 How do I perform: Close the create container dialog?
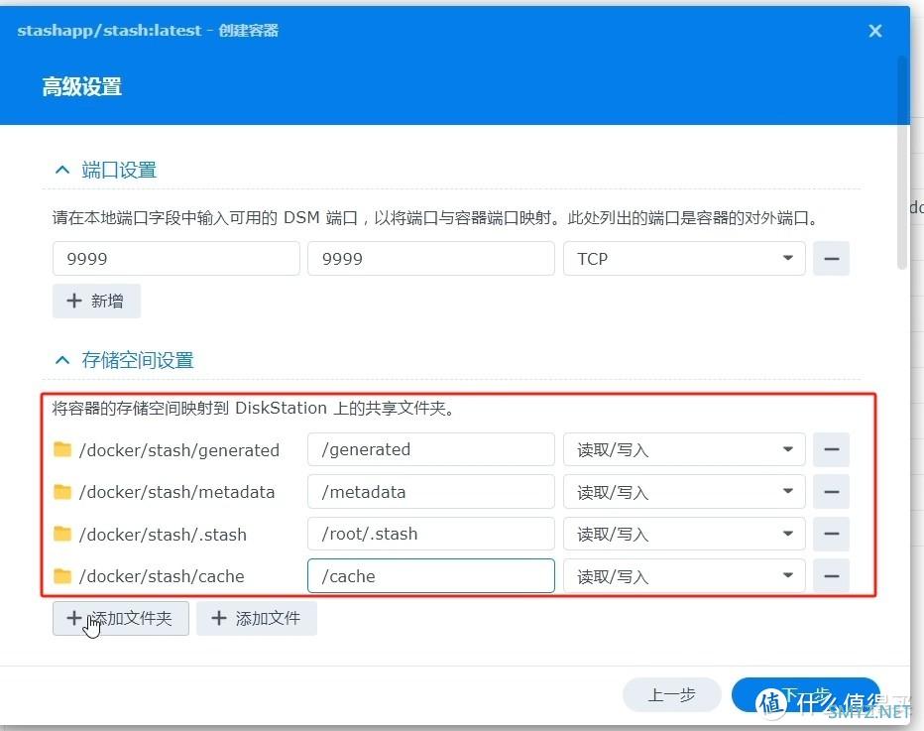tap(874, 31)
